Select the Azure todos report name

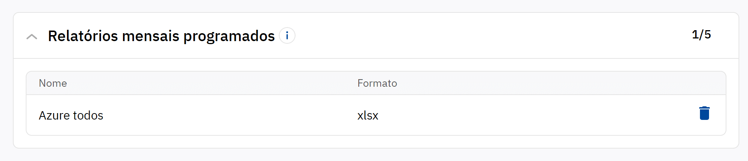tap(71, 115)
